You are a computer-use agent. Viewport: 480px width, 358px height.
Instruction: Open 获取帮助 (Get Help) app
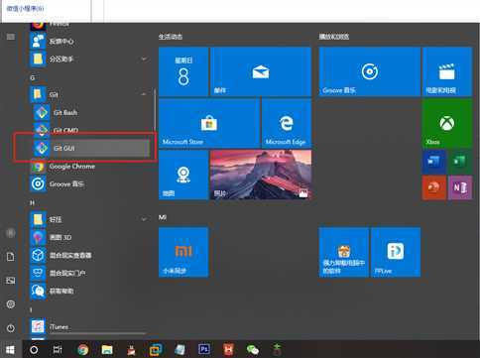coord(89,291)
